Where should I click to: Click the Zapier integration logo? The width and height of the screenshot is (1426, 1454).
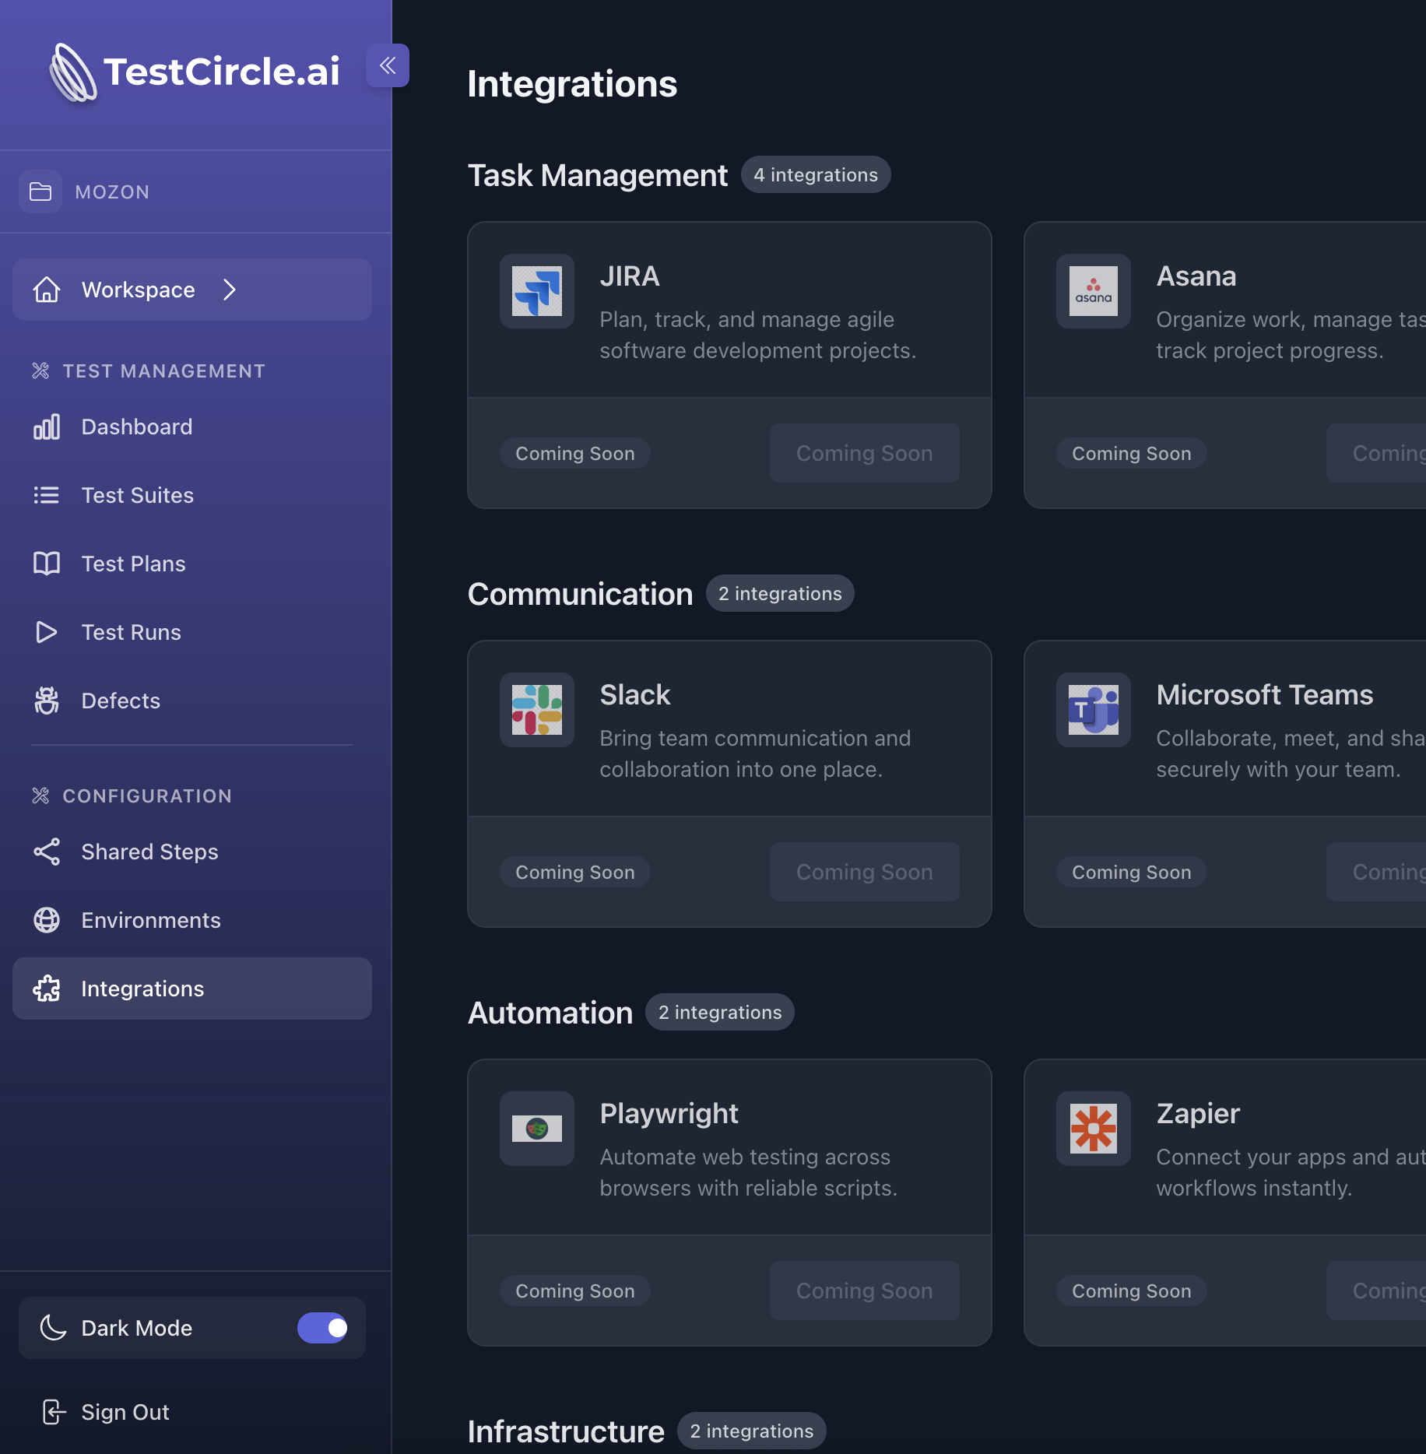pos(1093,1129)
